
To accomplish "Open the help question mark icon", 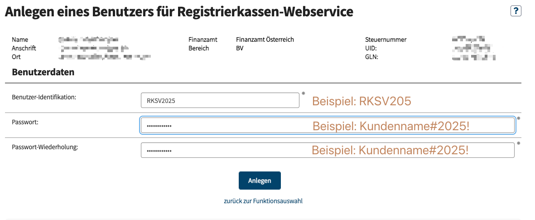I will [x=516, y=11].
